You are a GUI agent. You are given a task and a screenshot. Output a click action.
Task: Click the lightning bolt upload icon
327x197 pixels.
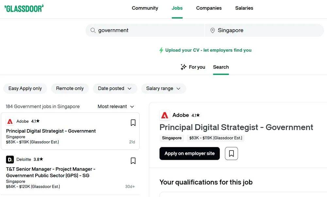[161, 50]
